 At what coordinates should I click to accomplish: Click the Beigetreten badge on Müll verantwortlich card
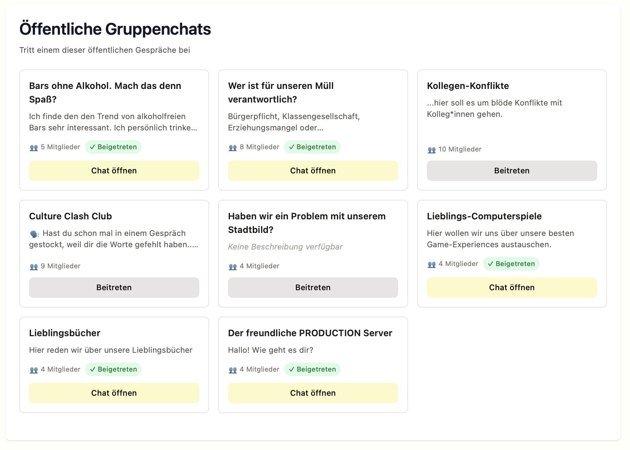pyautogui.click(x=312, y=147)
